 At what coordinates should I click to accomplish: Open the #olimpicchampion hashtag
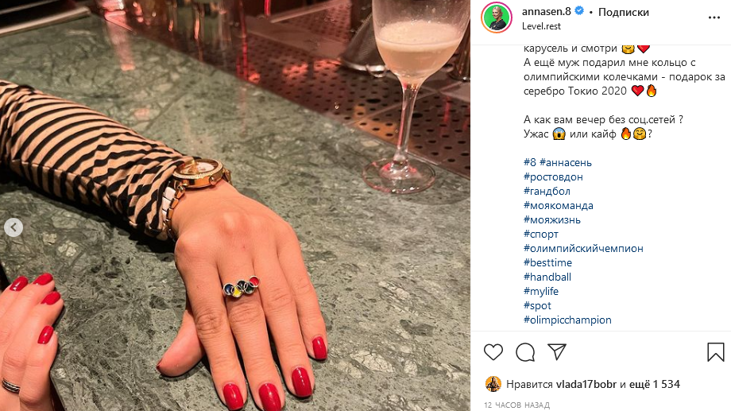[567, 320]
